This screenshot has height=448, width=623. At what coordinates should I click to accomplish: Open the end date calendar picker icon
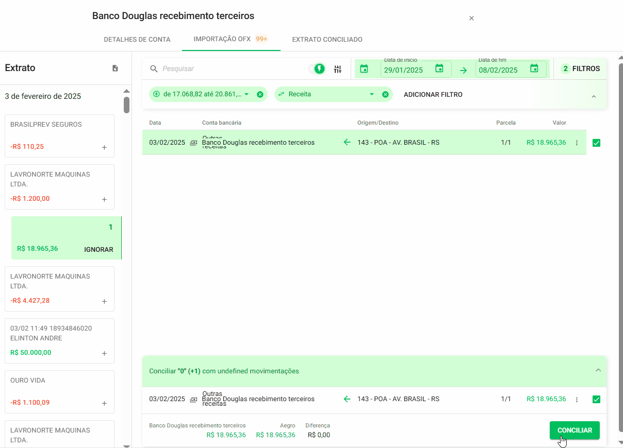pyautogui.click(x=534, y=68)
